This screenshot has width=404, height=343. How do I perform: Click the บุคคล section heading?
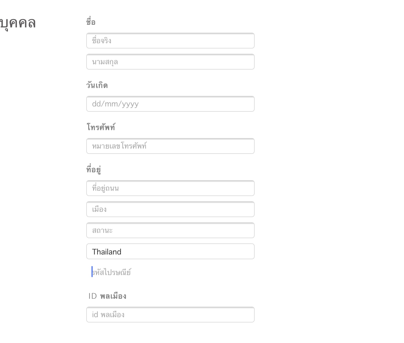tap(18, 23)
